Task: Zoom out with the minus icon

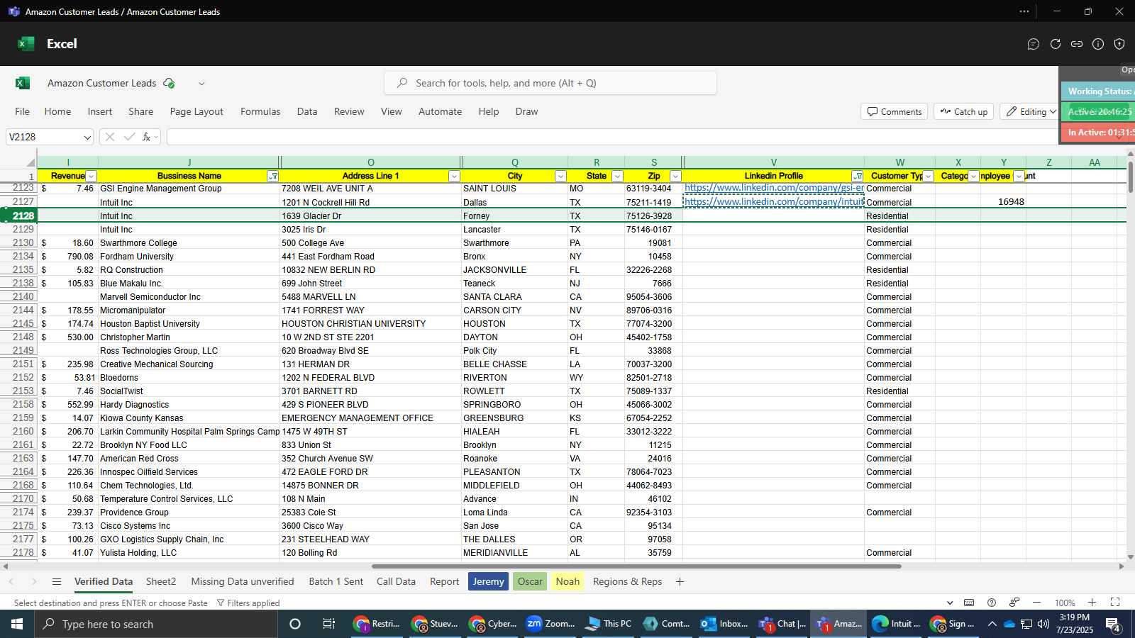Action: (1036, 603)
